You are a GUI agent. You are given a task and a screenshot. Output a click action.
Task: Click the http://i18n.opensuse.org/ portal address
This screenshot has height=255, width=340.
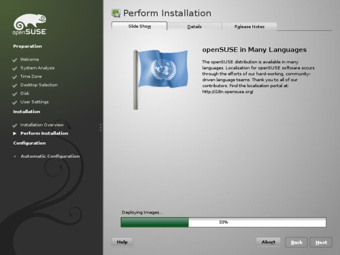click(x=228, y=92)
